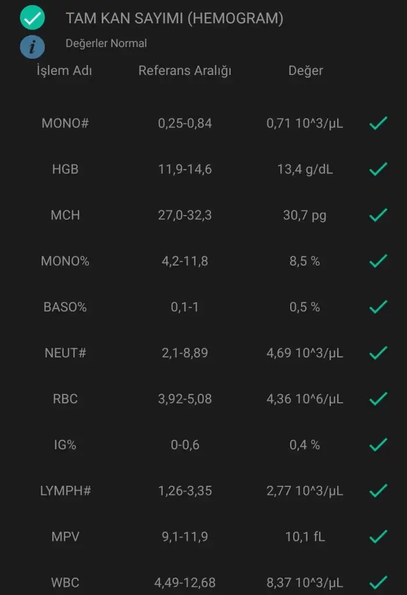Click the Değerler Normal status text
Screen dimensions: 407x595
click(x=106, y=44)
